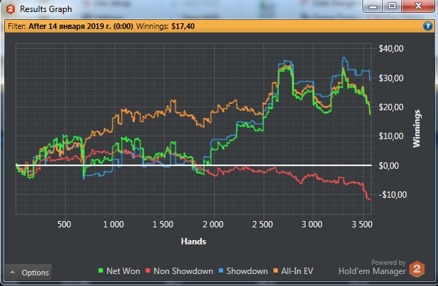The width and height of the screenshot is (438, 286).
Task: Toggle the red Non Showdown legend swatch
Action: pos(148,270)
